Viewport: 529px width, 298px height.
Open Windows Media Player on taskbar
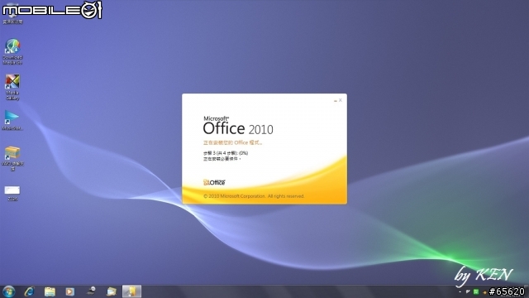point(69,291)
